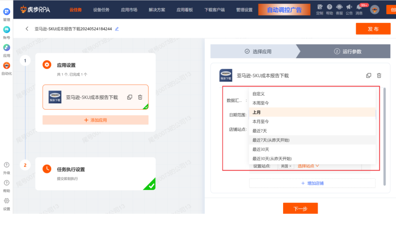Click the 发布 publish button
The width and height of the screenshot is (396, 246).
[373, 29]
